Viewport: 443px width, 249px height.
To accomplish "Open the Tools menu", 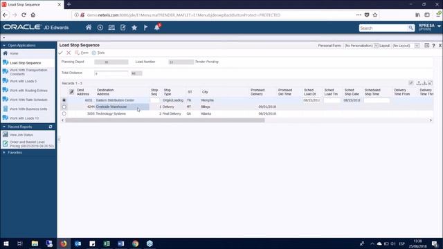I will [98, 53].
